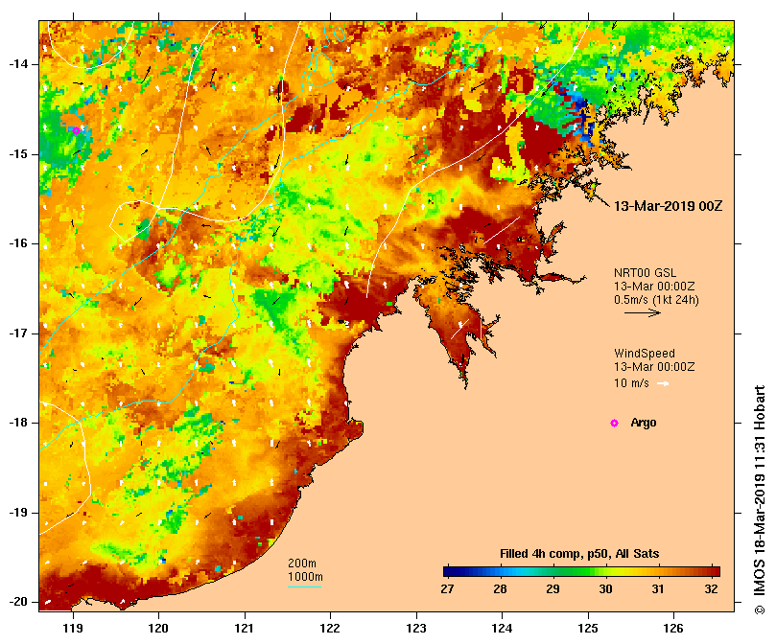Click latitude axis label '-15'
Image resolution: width=776 pixels, height=644 pixels.
pyautogui.click(x=18, y=154)
